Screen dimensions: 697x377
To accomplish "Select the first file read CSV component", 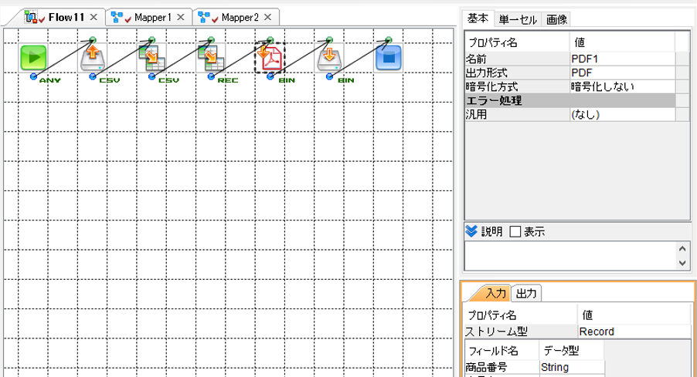I will 93,58.
